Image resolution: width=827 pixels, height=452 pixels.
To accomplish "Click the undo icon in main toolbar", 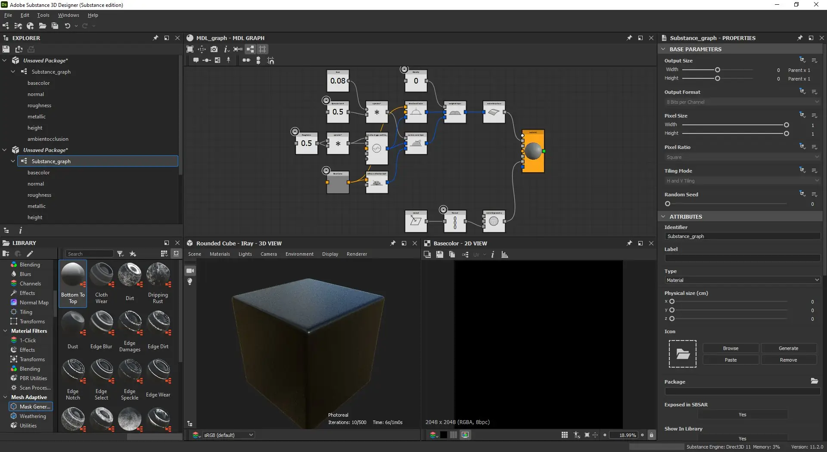I will click(67, 26).
